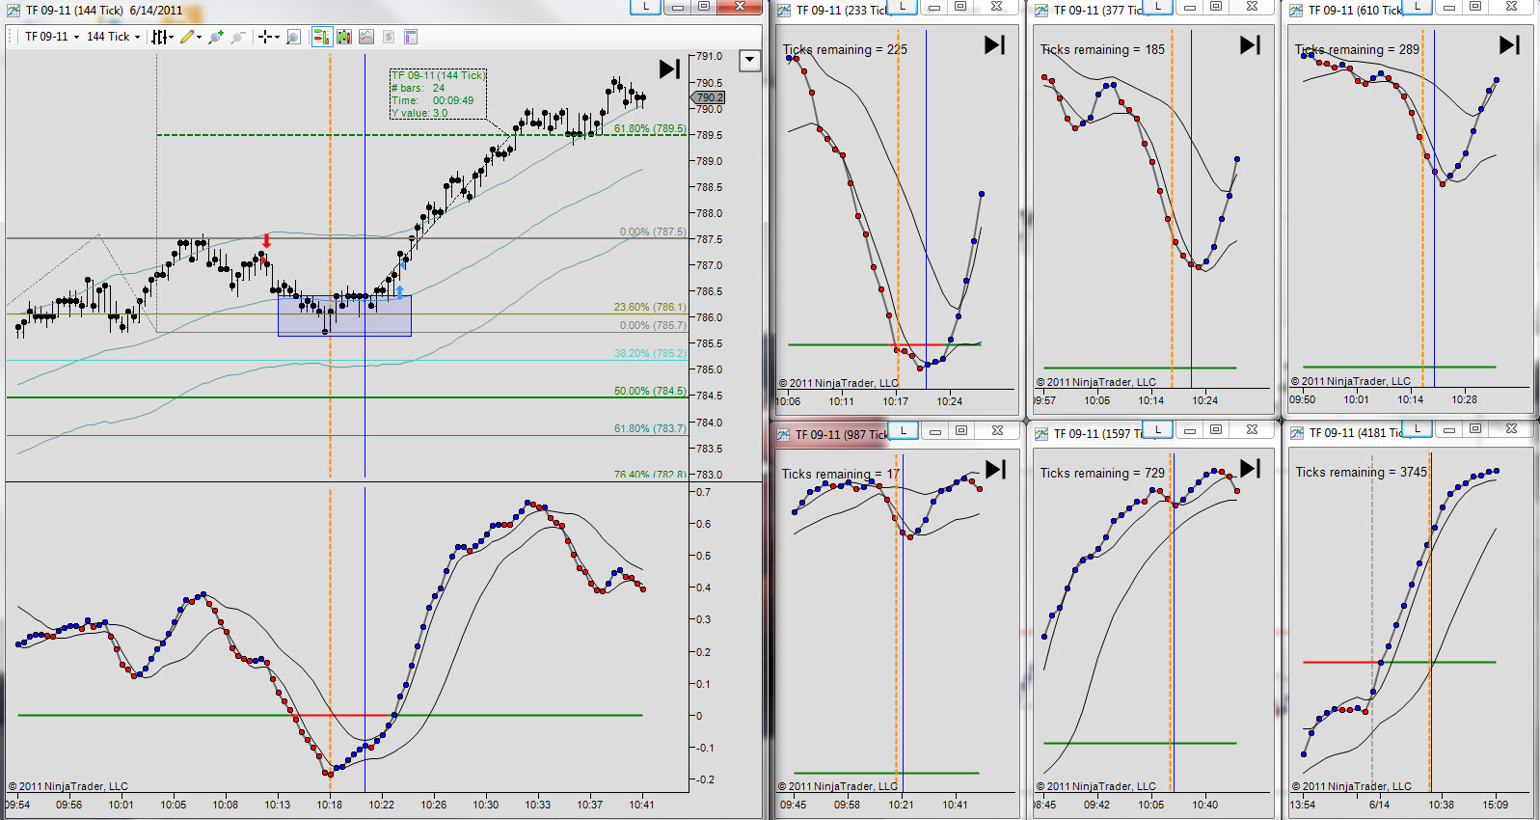Click the Ticks remaining = 225 label
The height and width of the screenshot is (820, 1540).
[845, 49]
